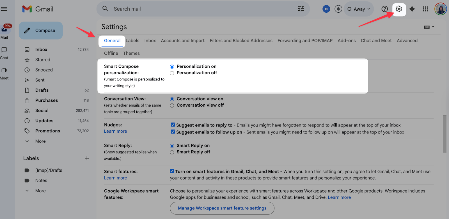The width and height of the screenshot is (449, 219).
Task: Select Personalization off radio button
Action: tap(172, 73)
